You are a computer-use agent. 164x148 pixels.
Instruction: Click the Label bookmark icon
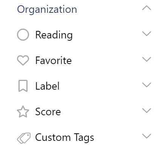coord(23,86)
